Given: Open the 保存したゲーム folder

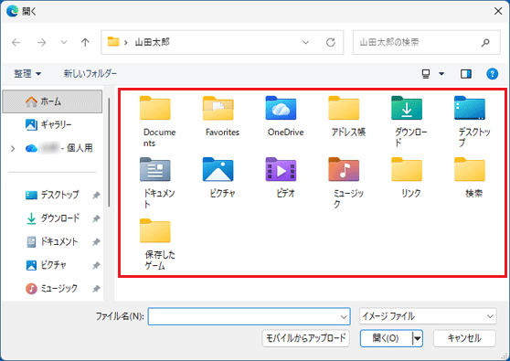Looking at the screenshot, I should click(155, 231).
